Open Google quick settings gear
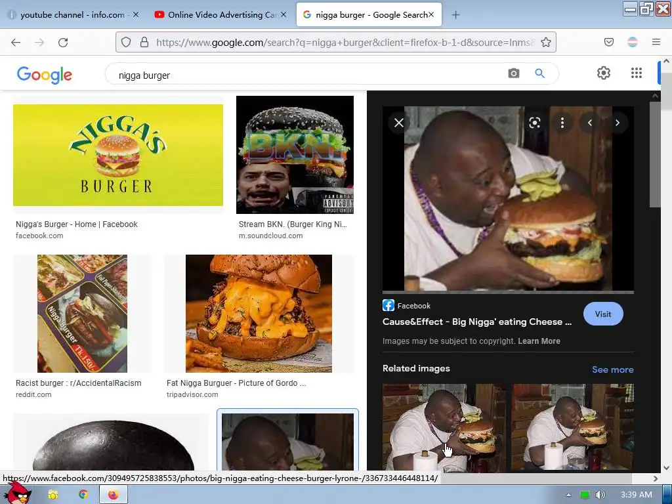 pyautogui.click(x=604, y=73)
